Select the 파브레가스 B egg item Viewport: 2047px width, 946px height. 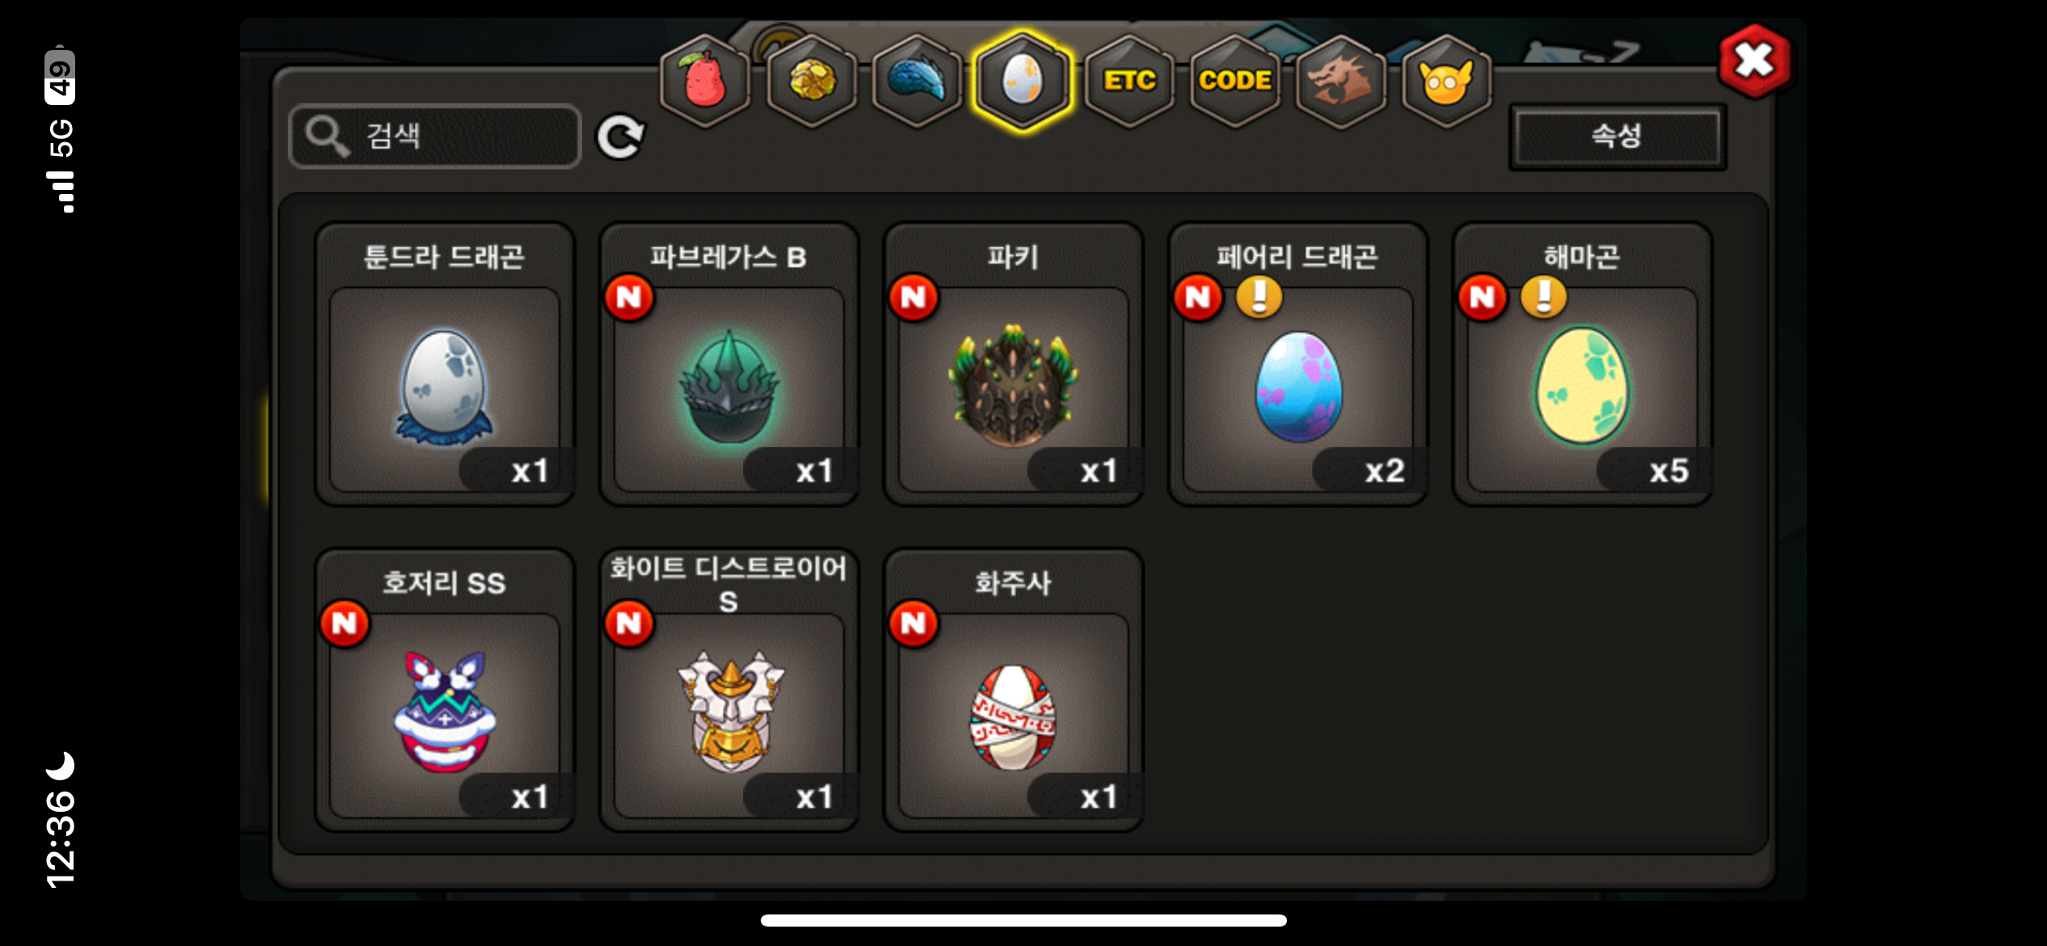[x=728, y=364]
